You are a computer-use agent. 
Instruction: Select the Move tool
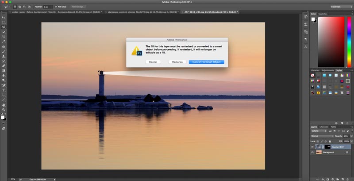coord(4,18)
